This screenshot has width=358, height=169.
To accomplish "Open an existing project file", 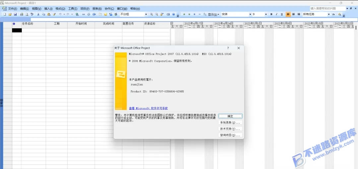I will pos(10,14).
